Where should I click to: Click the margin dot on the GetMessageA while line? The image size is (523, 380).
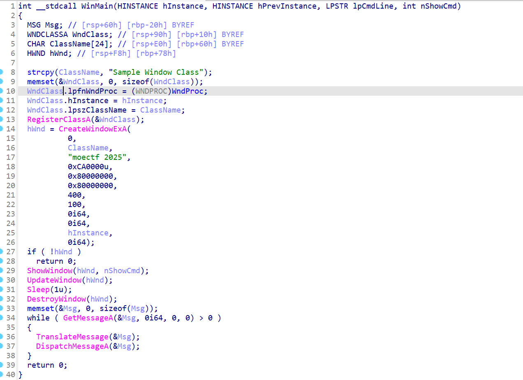coord(2,318)
